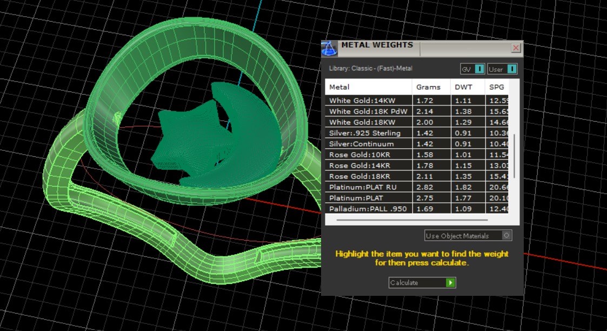Screen dimensions: 607x331
Task: Close the Metal Weights panel
Action: [x=516, y=48]
